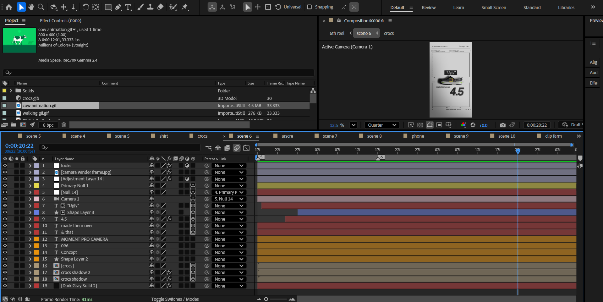Select the Eraser tool

click(160, 7)
